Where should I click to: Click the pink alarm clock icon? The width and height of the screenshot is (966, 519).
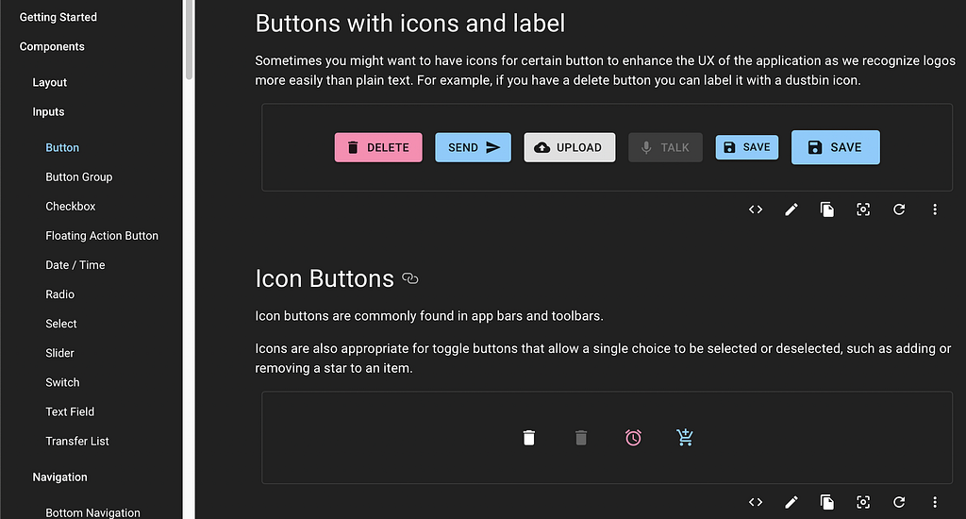633,438
